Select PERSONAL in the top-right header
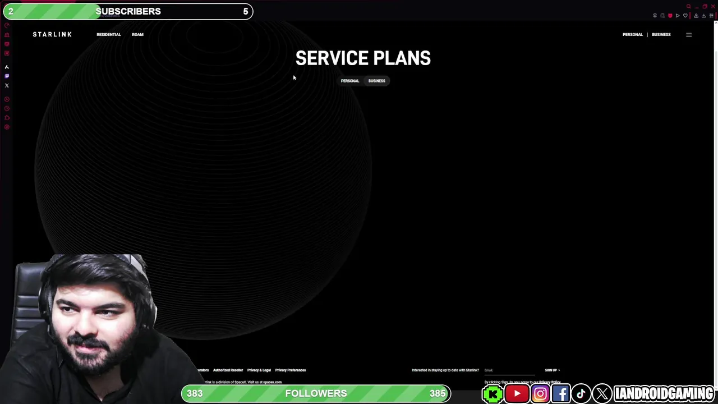718x404 pixels. [x=632, y=34]
